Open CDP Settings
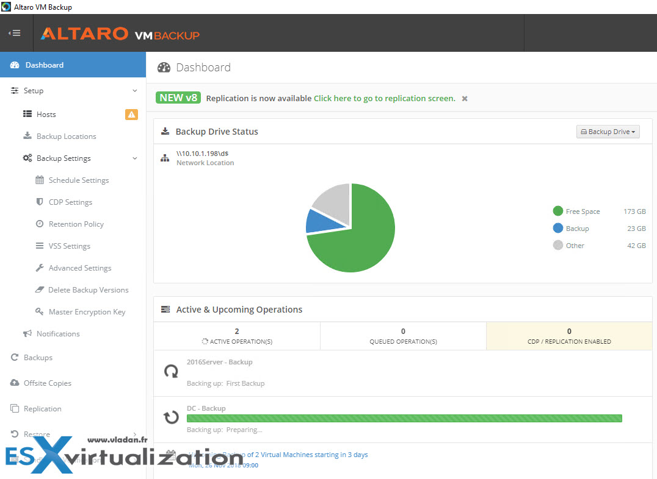 pyautogui.click(x=70, y=202)
